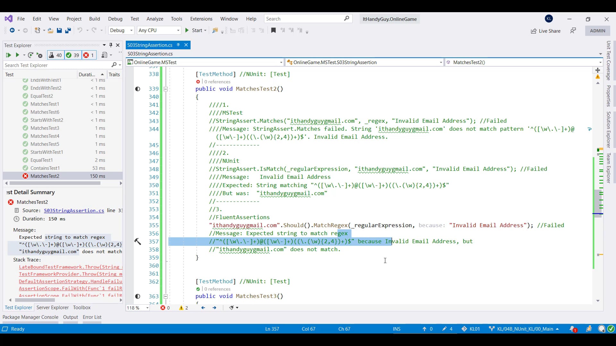
Task: Click the Live Share button
Action: [545, 31]
